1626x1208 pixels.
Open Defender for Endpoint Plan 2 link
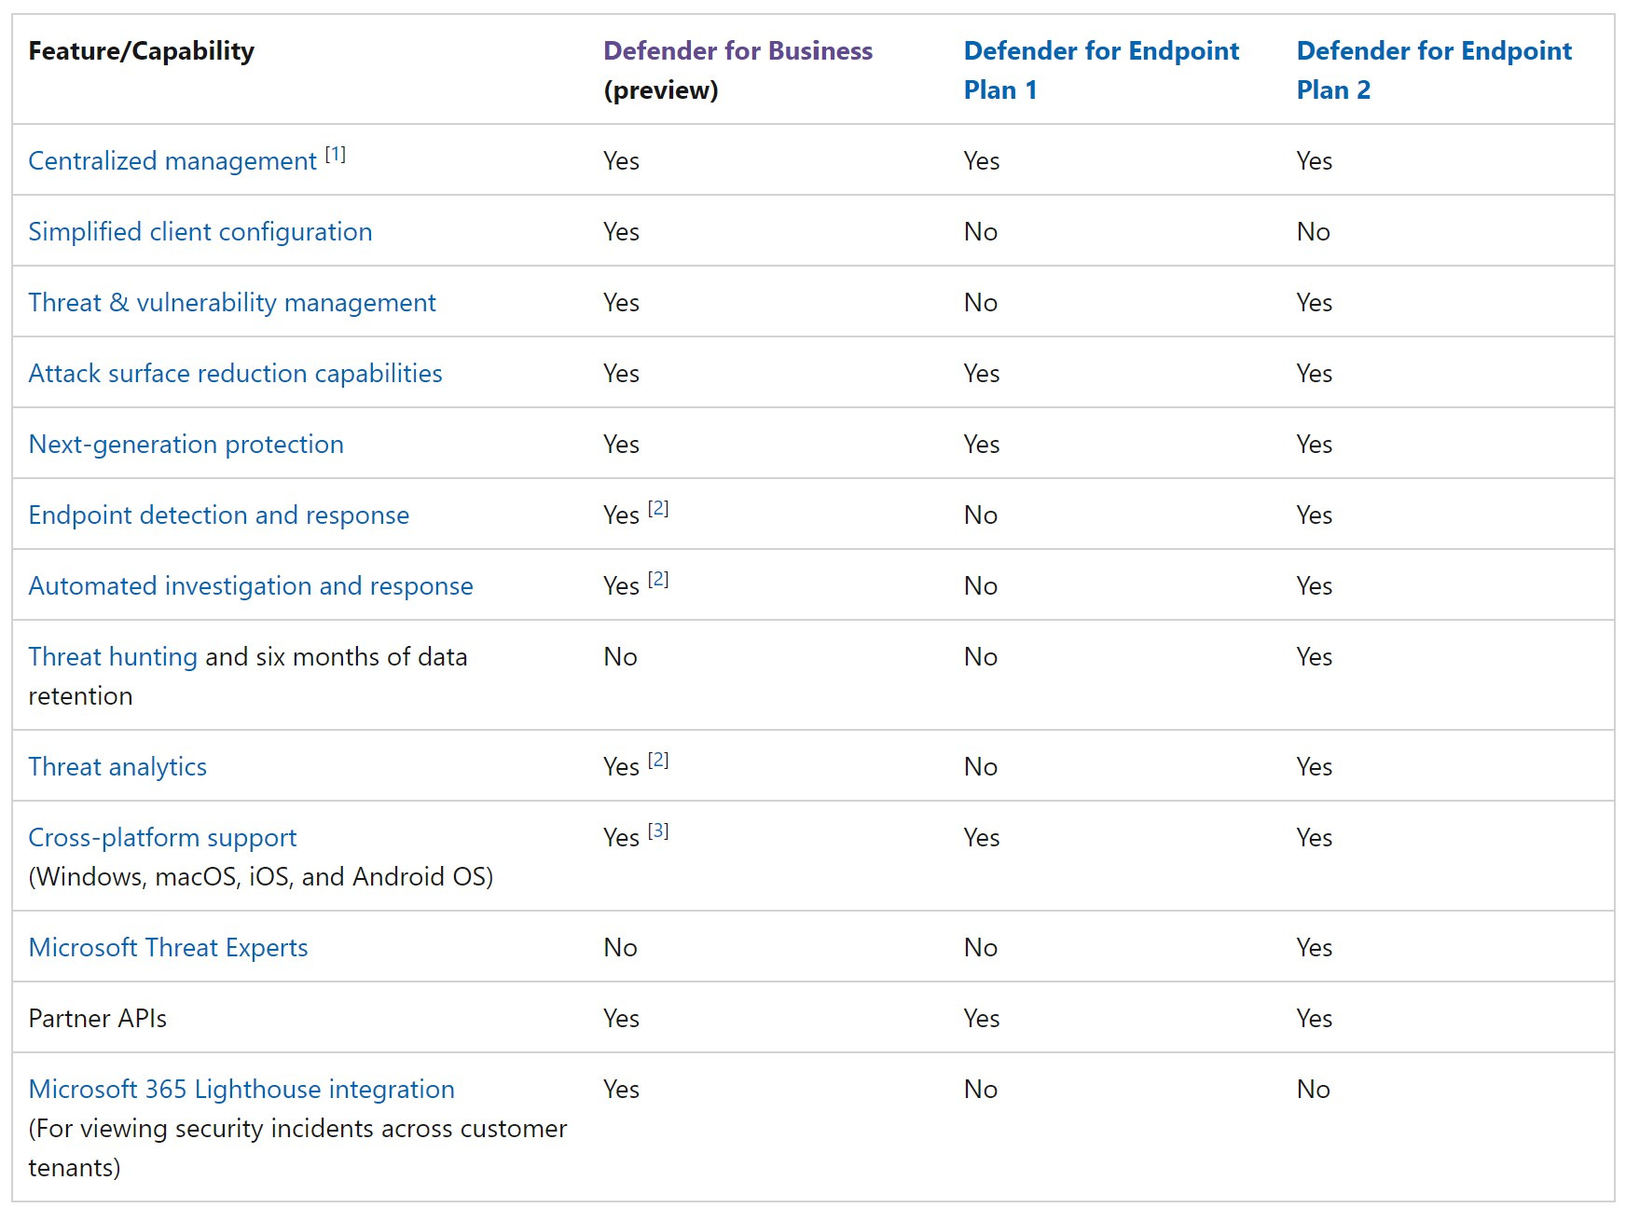point(1433,51)
